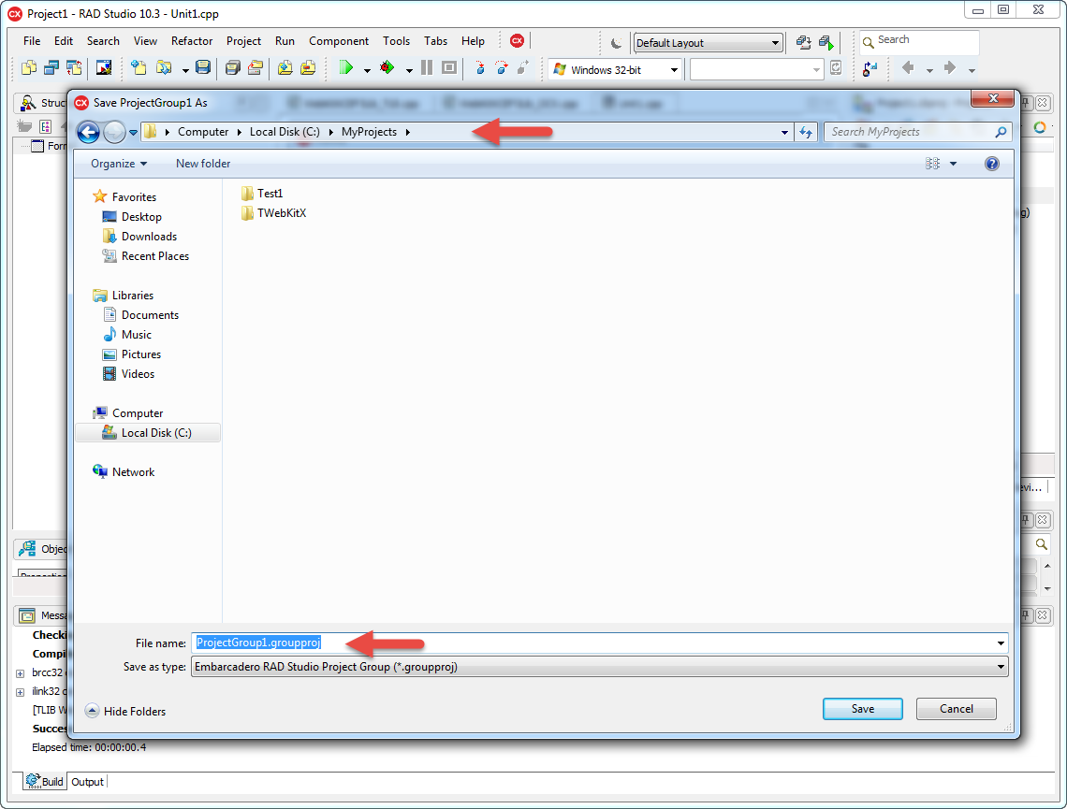Click the View Form toolbar icon
The image size is (1067, 809).
[51, 68]
